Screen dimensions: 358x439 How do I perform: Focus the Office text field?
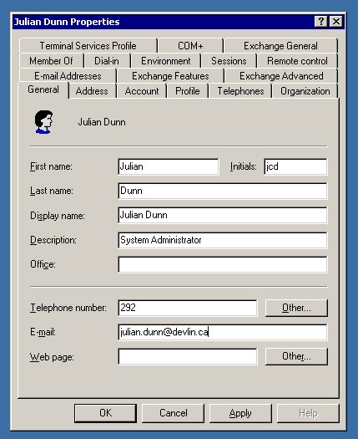[x=223, y=264]
